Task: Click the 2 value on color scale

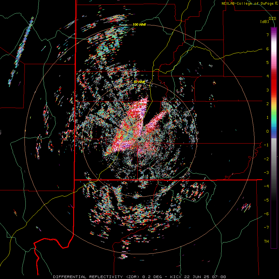Action: pos(268,104)
